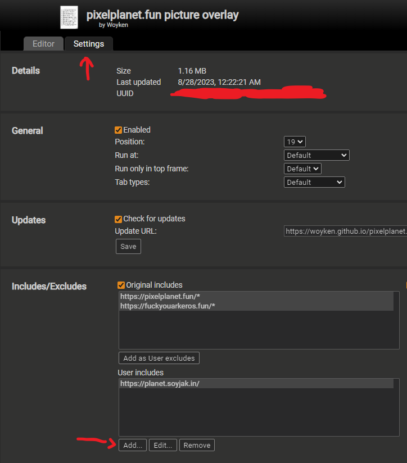The width and height of the screenshot is (407, 463).
Task: Toggle Check for updates checkbox
Action: pos(118,219)
